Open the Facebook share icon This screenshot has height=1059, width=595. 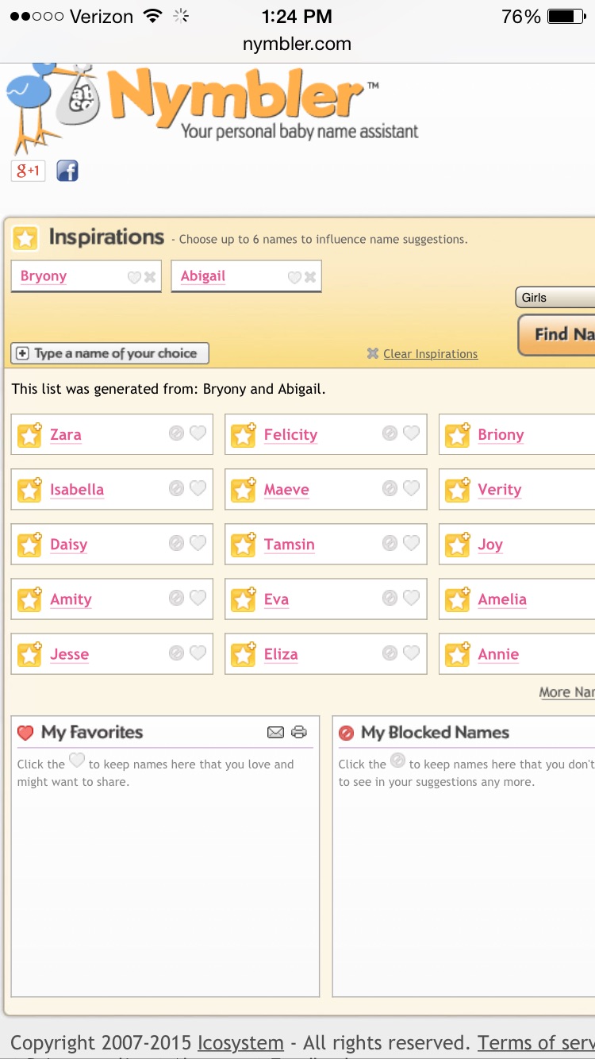67,171
